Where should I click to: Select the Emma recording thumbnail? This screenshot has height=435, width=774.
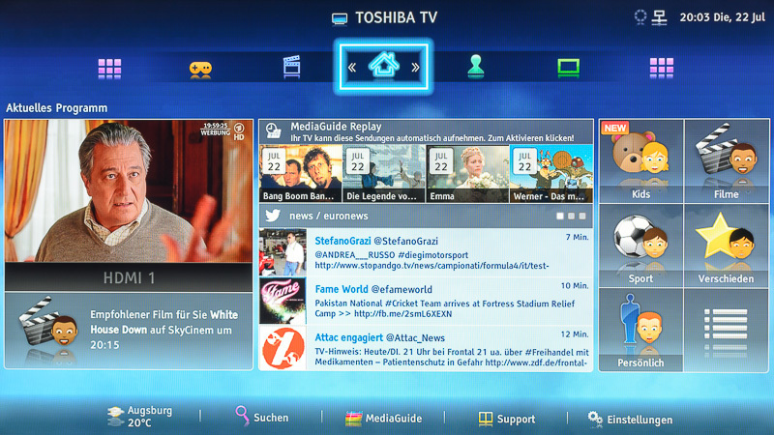pos(467,174)
